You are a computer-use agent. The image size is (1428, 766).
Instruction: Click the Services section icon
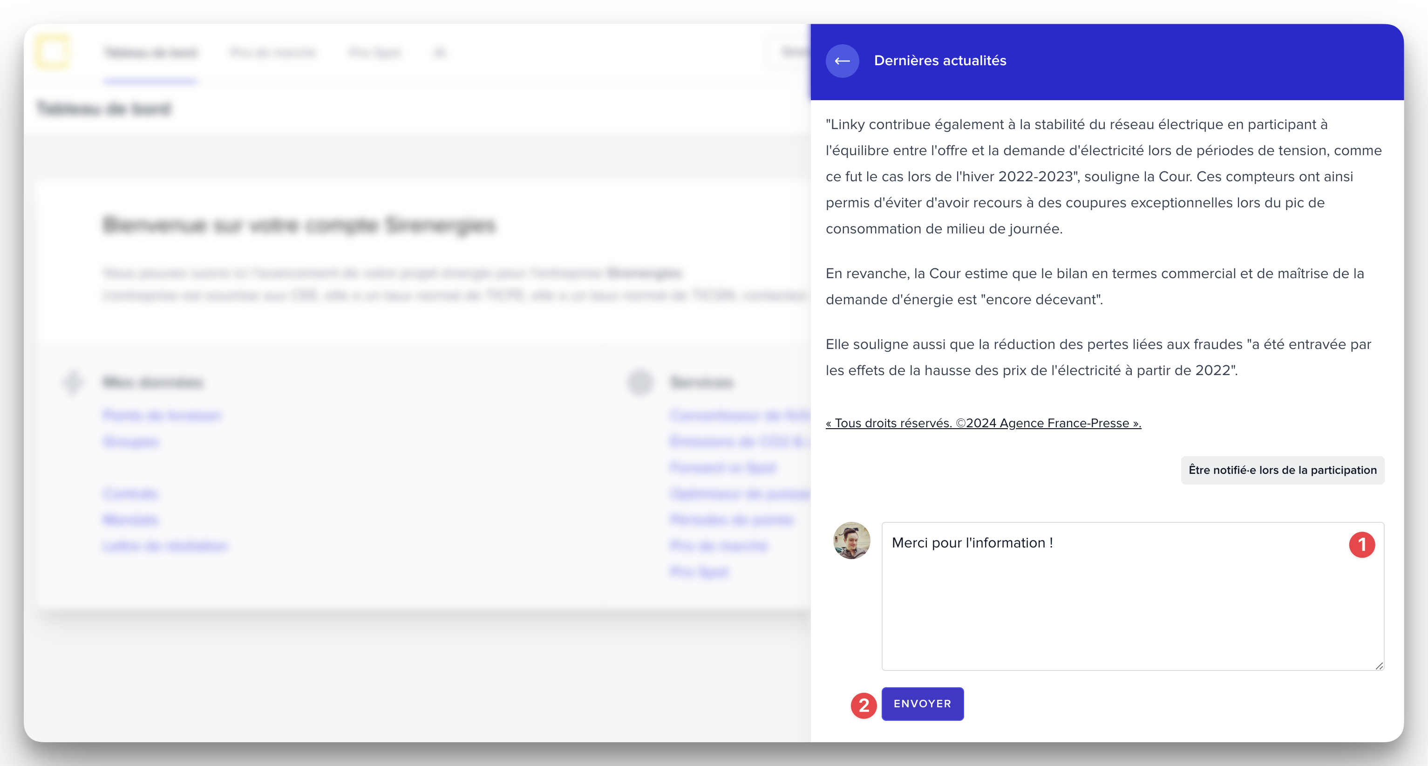[640, 382]
